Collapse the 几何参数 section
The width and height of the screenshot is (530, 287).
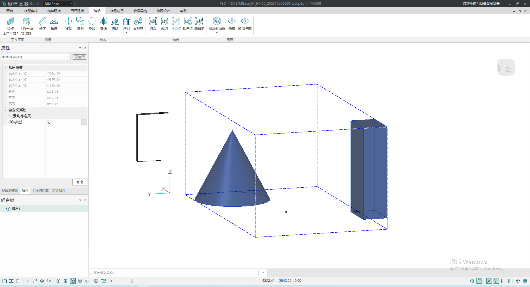click(x=6, y=67)
